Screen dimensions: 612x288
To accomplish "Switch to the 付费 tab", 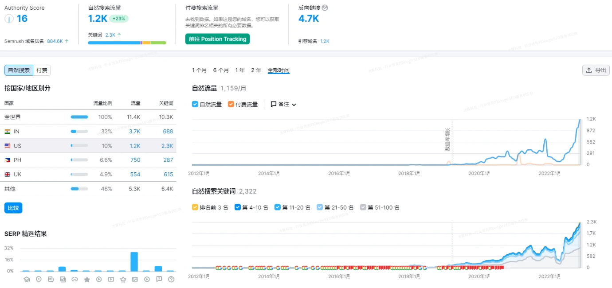I will tap(42, 70).
